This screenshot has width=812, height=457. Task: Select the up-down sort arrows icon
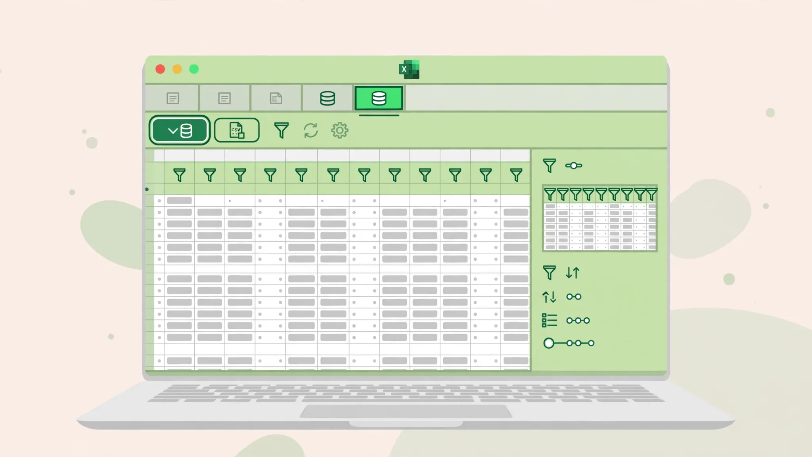click(549, 296)
